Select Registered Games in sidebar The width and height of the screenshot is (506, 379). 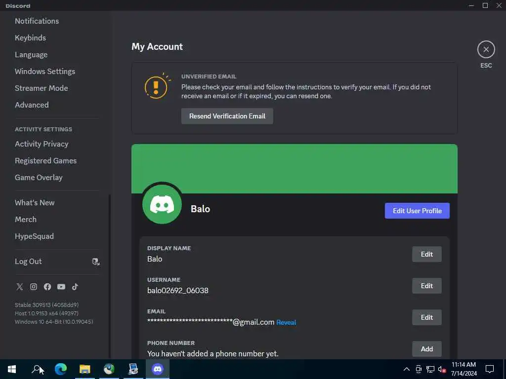coord(45,161)
